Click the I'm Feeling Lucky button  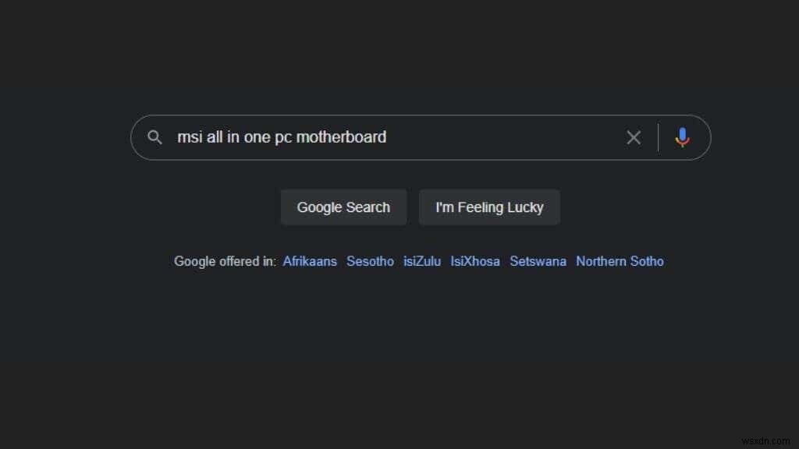point(489,207)
